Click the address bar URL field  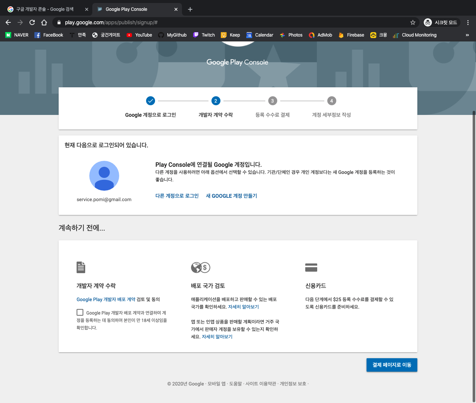tap(235, 22)
